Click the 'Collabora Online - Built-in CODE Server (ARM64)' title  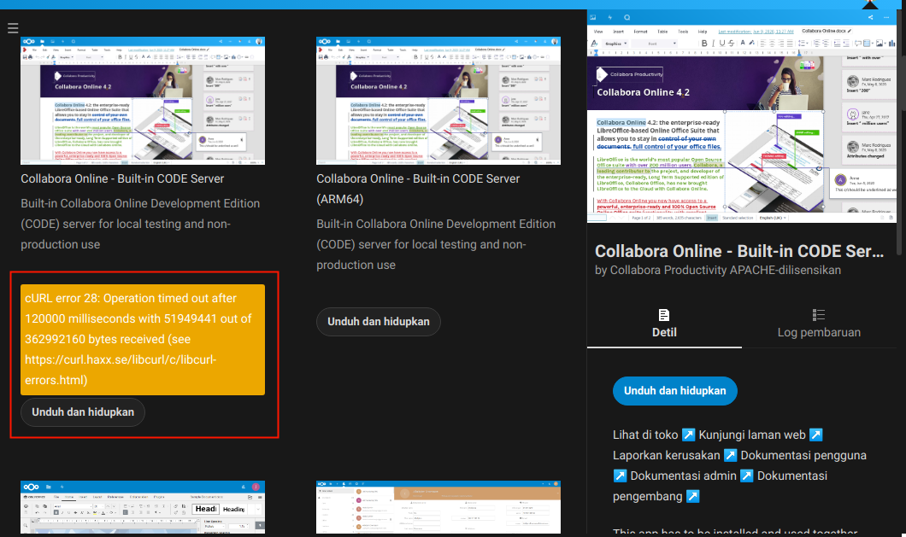tap(418, 189)
